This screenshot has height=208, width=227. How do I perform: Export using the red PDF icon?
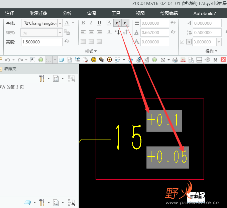pyautogui.click(x=183, y=60)
